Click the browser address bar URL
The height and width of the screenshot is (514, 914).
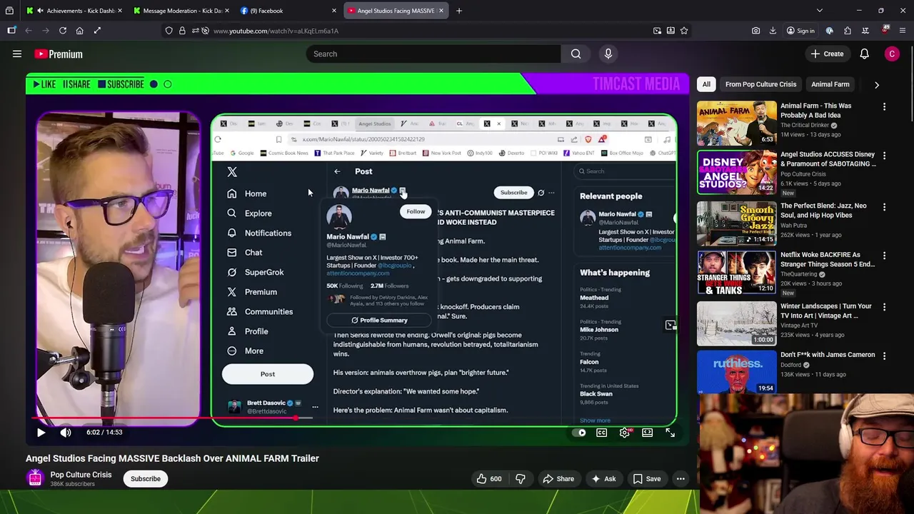(x=276, y=31)
